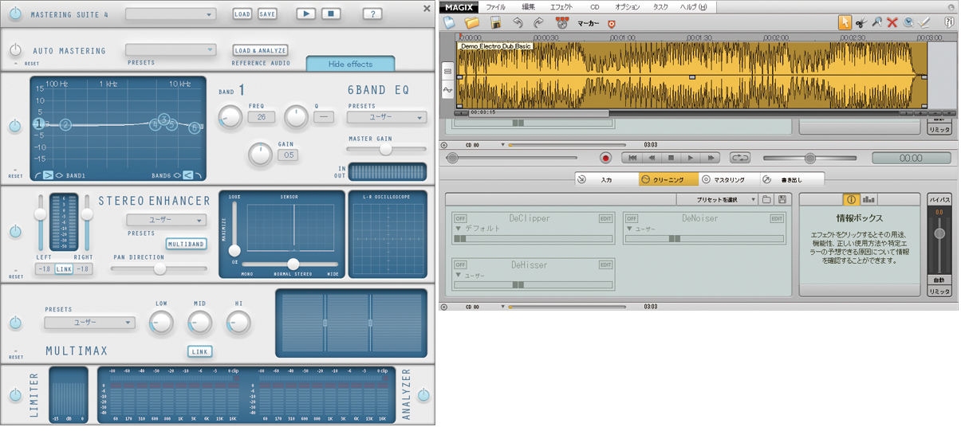Open 6Band EQ presets dropdown

pos(387,118)
